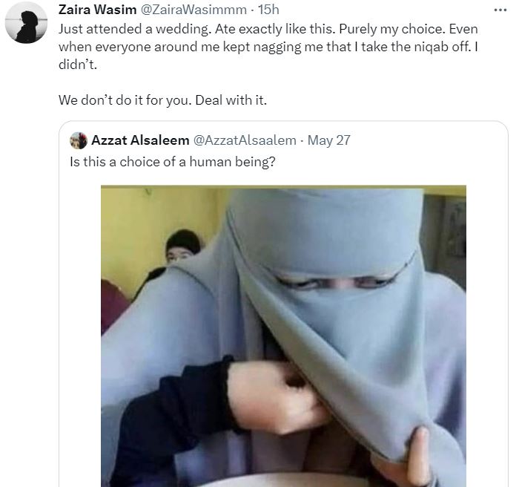Open the three-dot more options menu
This screenshot has width=519, height=487.
(x=500, y=10)
